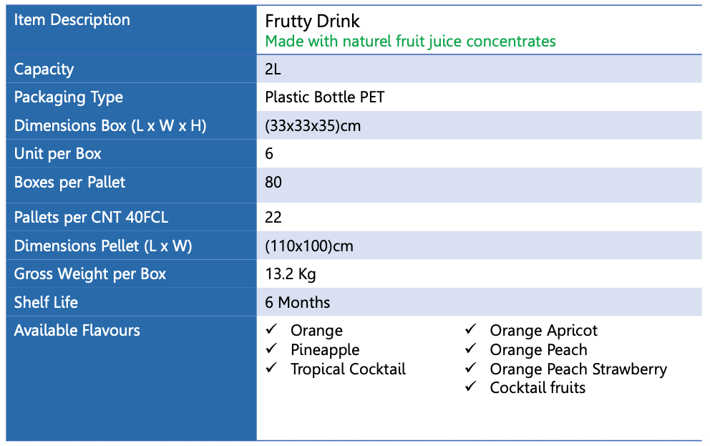Click the 13.2 Kg gross weight value
The image size is (710, 446).
tap(290, 274)
